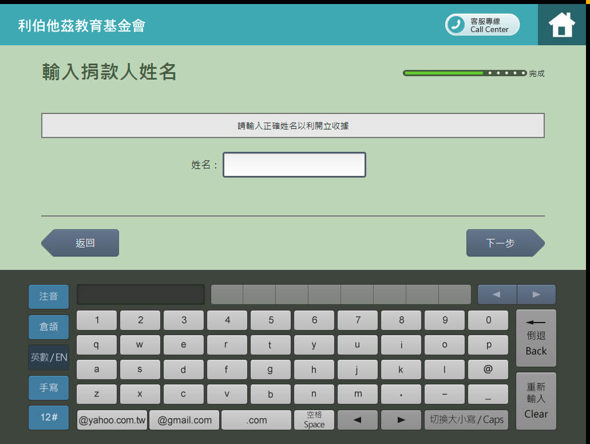The height and width of the screenshot is (444, 590).
Task: Move cursor right with keyboard arrow key
Action: 401,420
